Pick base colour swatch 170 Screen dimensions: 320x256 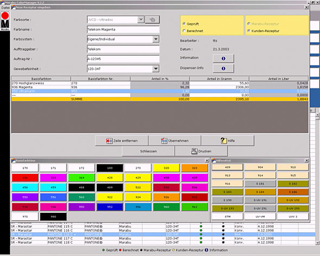coord(25,168)
